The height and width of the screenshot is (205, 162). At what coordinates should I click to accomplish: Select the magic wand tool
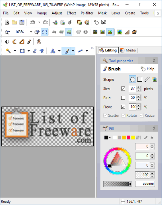pos(9,51)
